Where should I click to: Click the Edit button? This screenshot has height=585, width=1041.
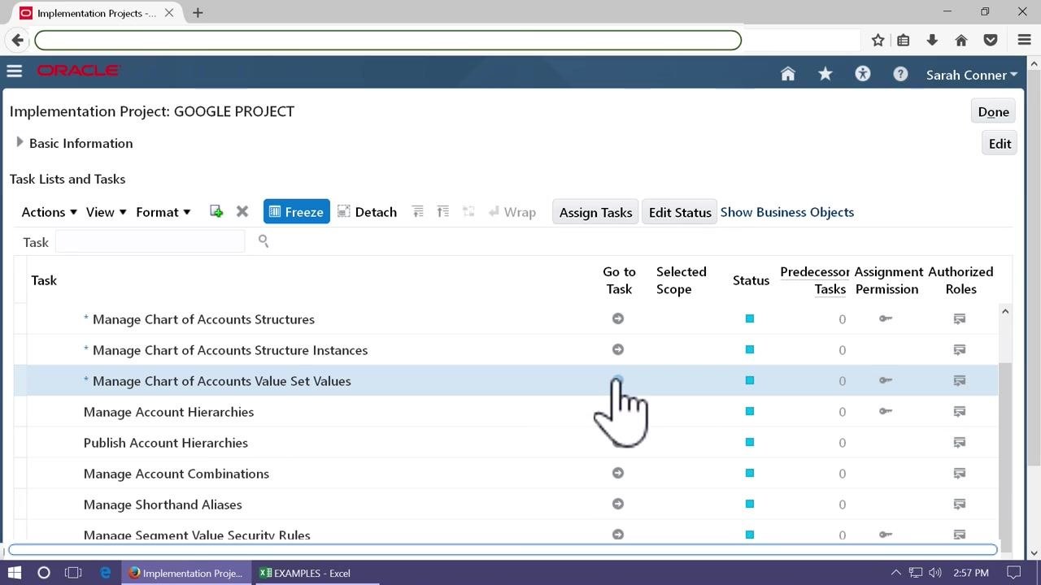click(x=1000, y=143)
